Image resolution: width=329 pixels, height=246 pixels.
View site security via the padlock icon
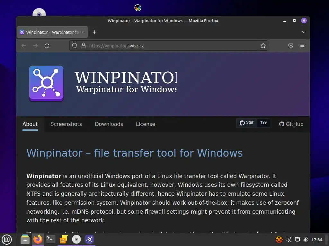click(x=84, y=45)
